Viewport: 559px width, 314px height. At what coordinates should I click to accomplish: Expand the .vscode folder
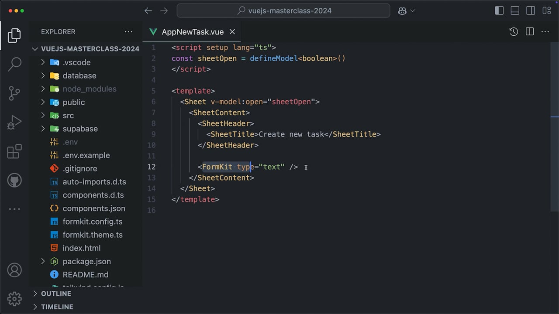[43, 62]
